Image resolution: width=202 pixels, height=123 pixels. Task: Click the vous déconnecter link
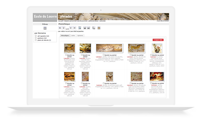[x=163, y=21]
